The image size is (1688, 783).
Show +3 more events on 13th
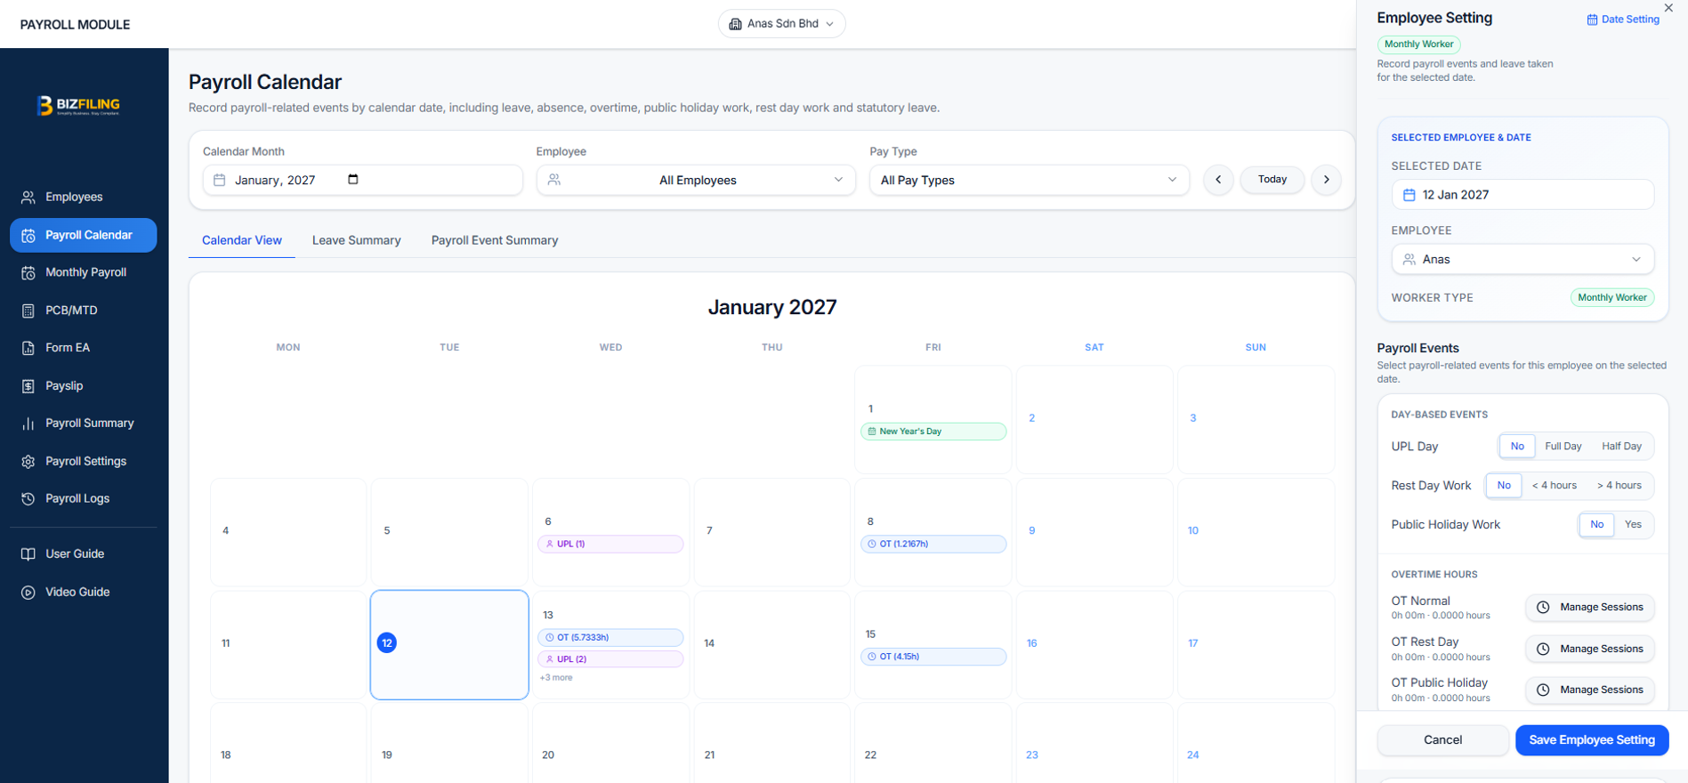[556, 678]
